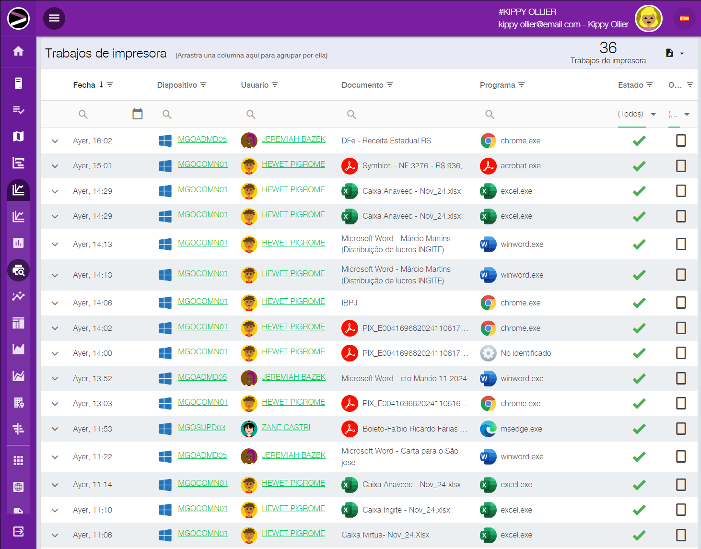Tick checkbox for Ayer, 16:02 row

680,140
